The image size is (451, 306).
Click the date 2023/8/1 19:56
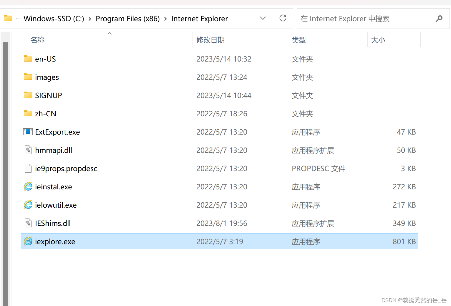coord(222,223)
